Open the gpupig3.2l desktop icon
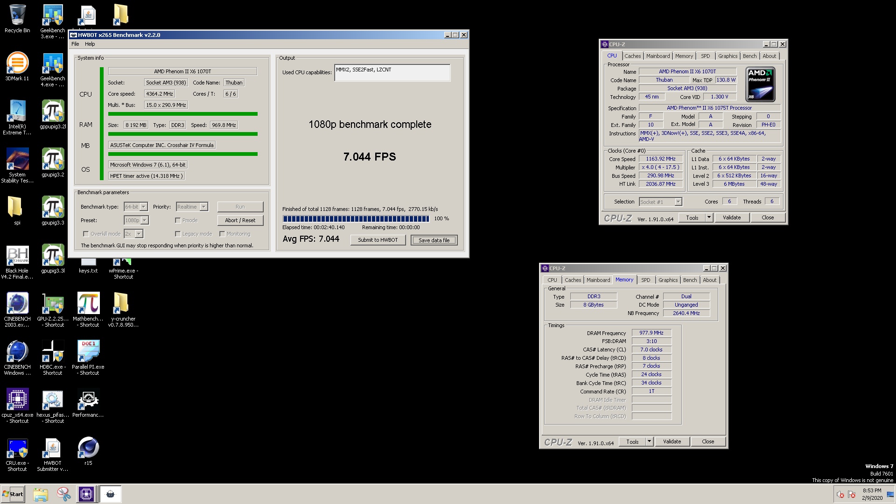Image resolution: width=896 pixels, height=504 pixels. point(53,115)
